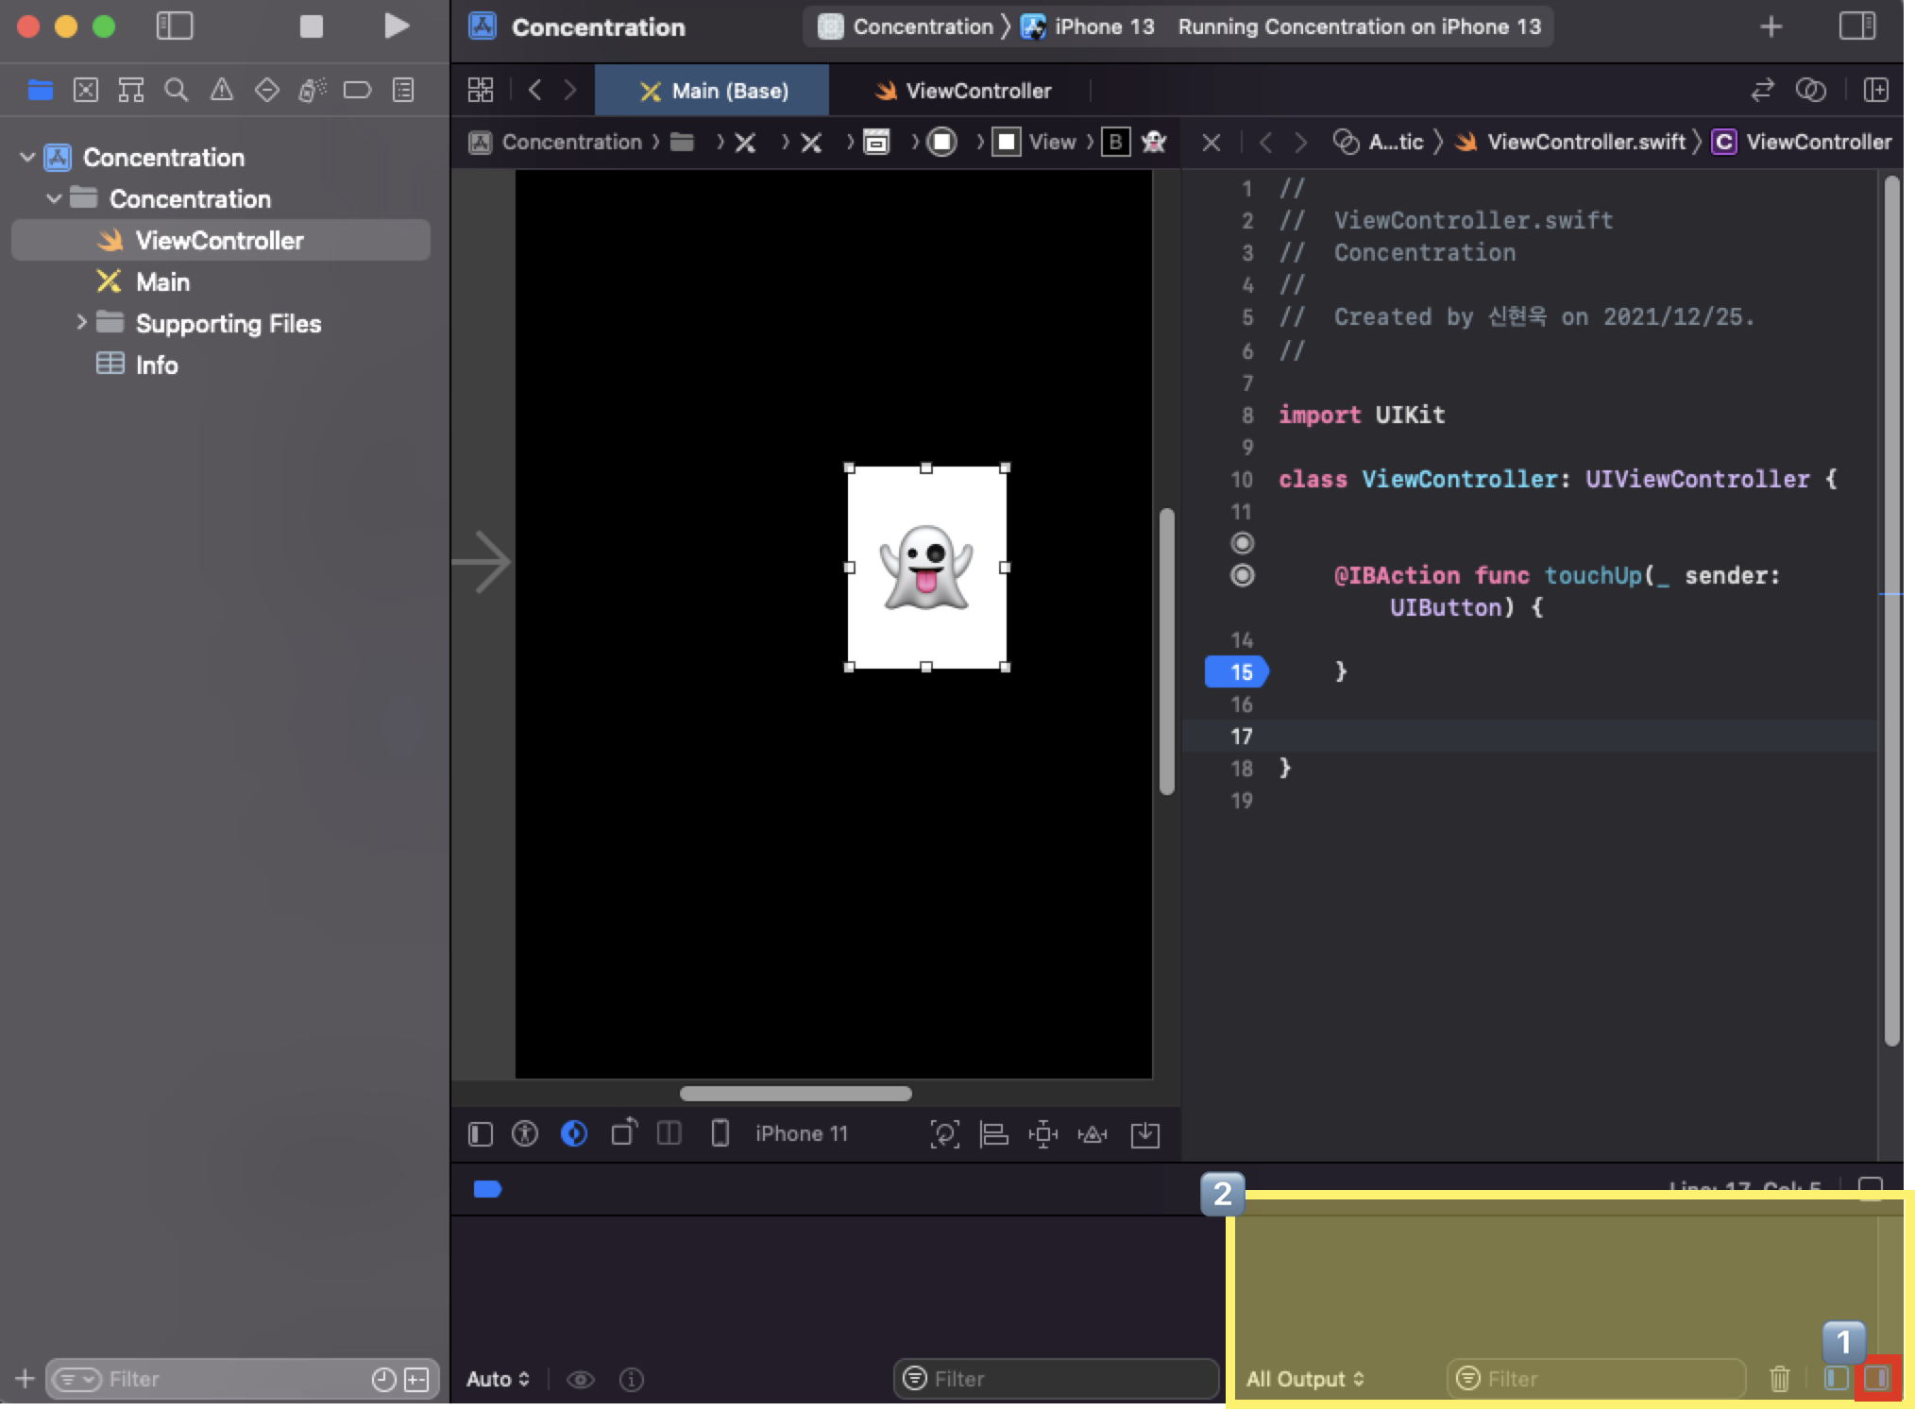Click the Run play button
The height and width of the screenshot is (1411, 1915).
[397, 26]
